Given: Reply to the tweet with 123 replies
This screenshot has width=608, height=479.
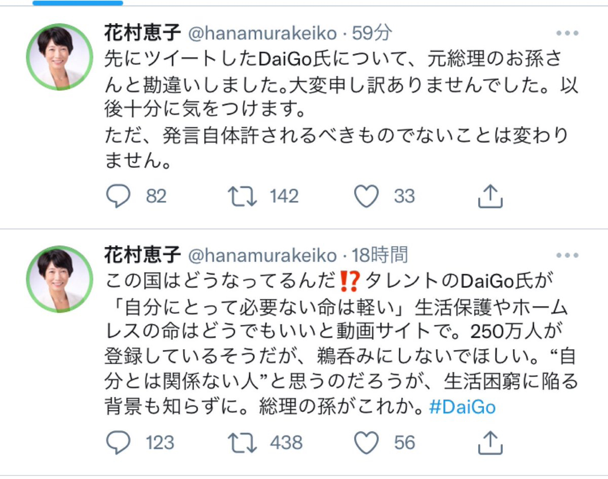Looking at the screenshot, I should tap(118, 443).
